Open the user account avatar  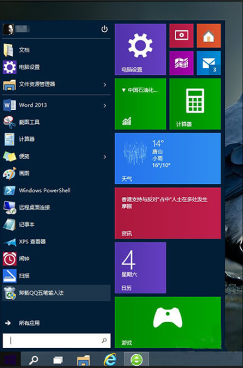8,29
